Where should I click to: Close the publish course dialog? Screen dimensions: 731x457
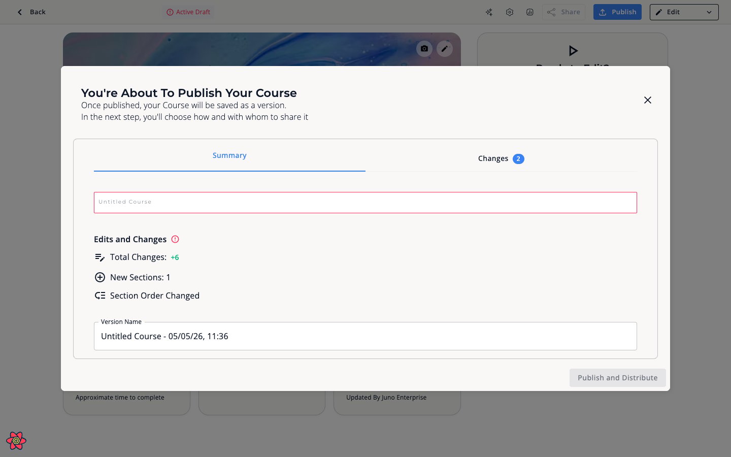(647, 100)
